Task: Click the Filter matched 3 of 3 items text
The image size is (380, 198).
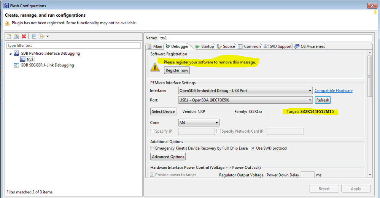Action: (x=30, y=192)
